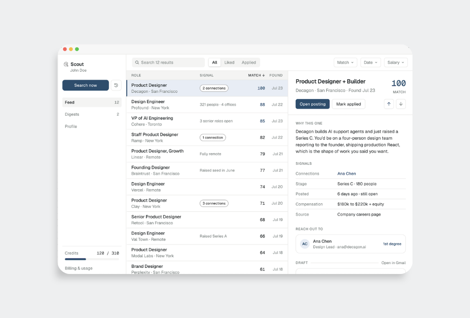Click the 3 connections badge for Clay

click(214, 203)
